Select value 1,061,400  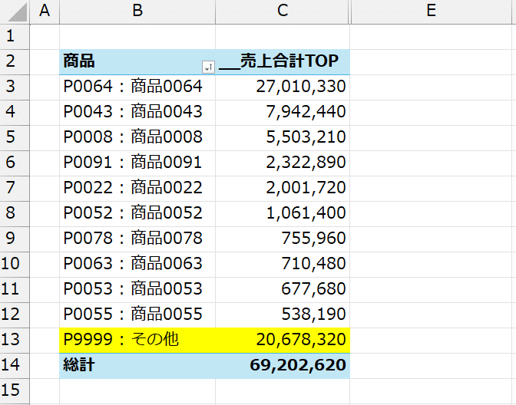coord(283,214)
